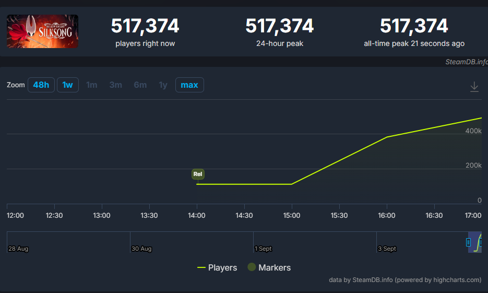Click the 16:30 axis label
488x293 pixels.
click(434, 216)
